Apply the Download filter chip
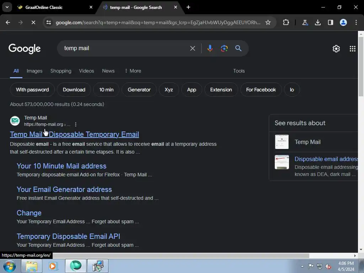 tap(74, 90)
